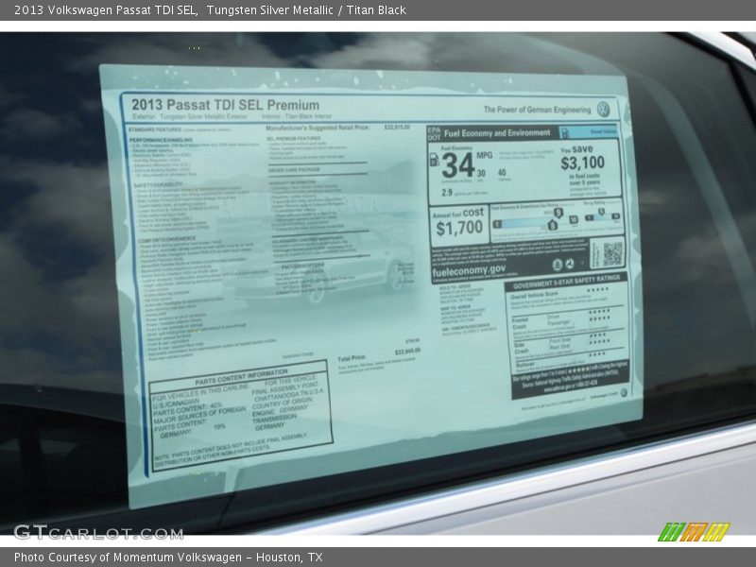Click the 'Fuel Economy and Environment' header

[x=497, y=133]
